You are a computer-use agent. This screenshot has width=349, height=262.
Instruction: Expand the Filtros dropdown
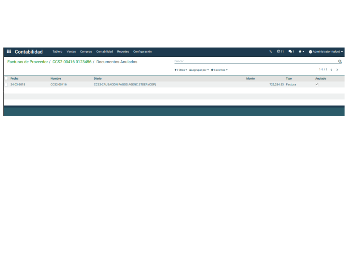pos(181,70)
